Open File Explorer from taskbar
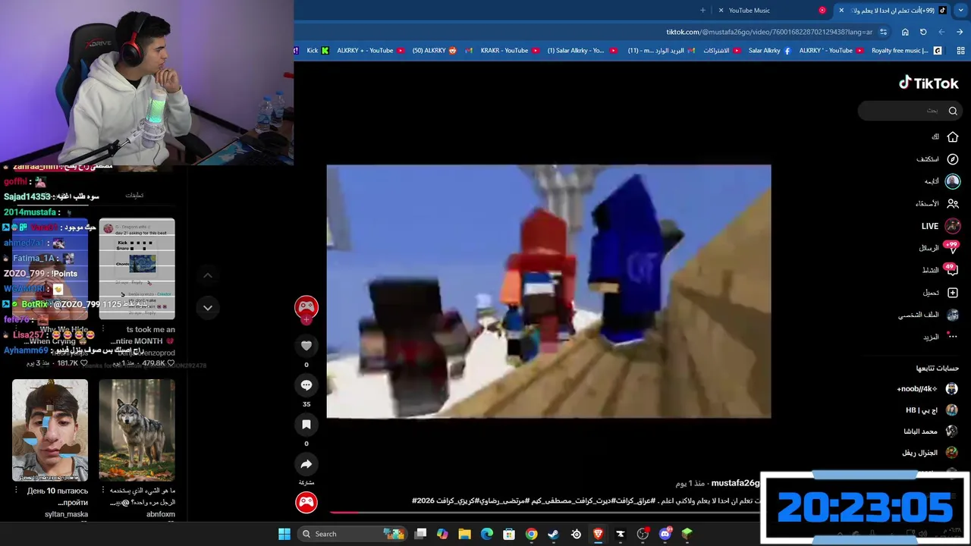 (464, 534)
